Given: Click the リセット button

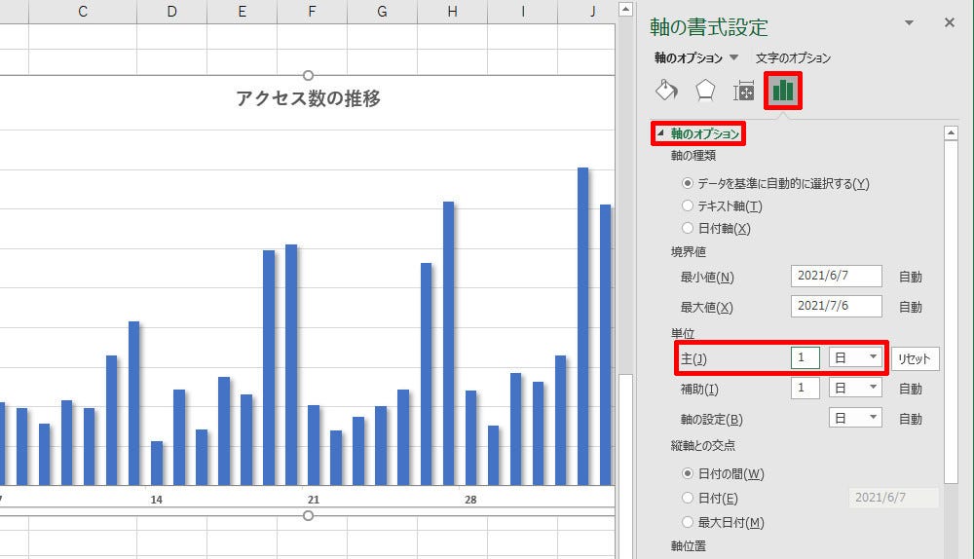Looking at the screenshot, I should (915, 359).
